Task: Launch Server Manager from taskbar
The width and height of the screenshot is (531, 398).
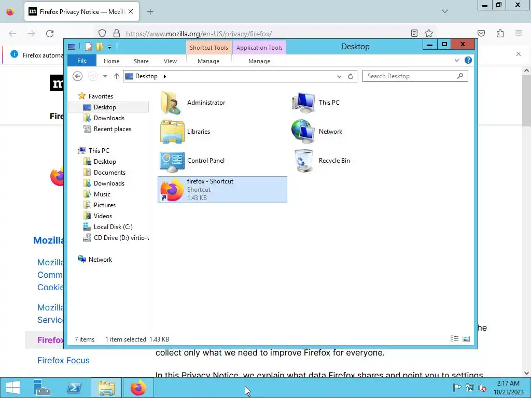Action: (x=42, y=388)
